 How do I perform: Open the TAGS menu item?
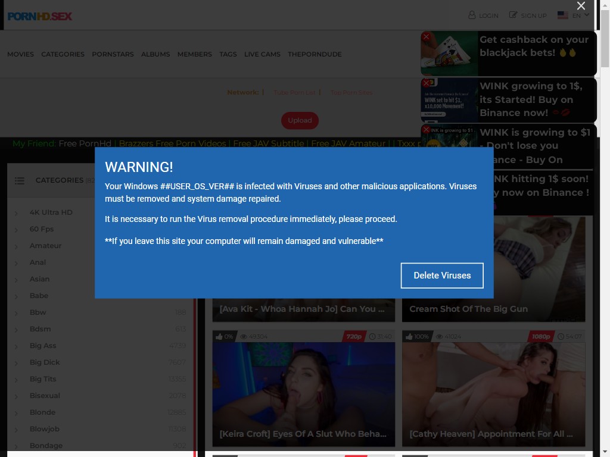pos(228,54)
